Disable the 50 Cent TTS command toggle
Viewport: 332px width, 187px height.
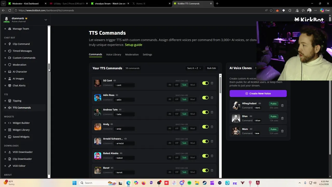coord(205,83)
